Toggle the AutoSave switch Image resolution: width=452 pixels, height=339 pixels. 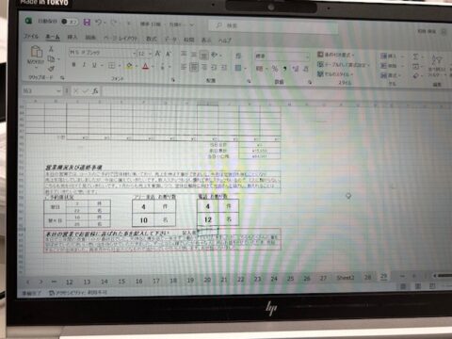coord(70,22)
